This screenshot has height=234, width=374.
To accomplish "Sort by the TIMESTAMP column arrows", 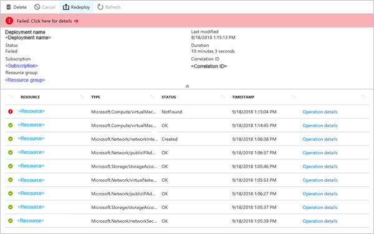I will (293, 96).
